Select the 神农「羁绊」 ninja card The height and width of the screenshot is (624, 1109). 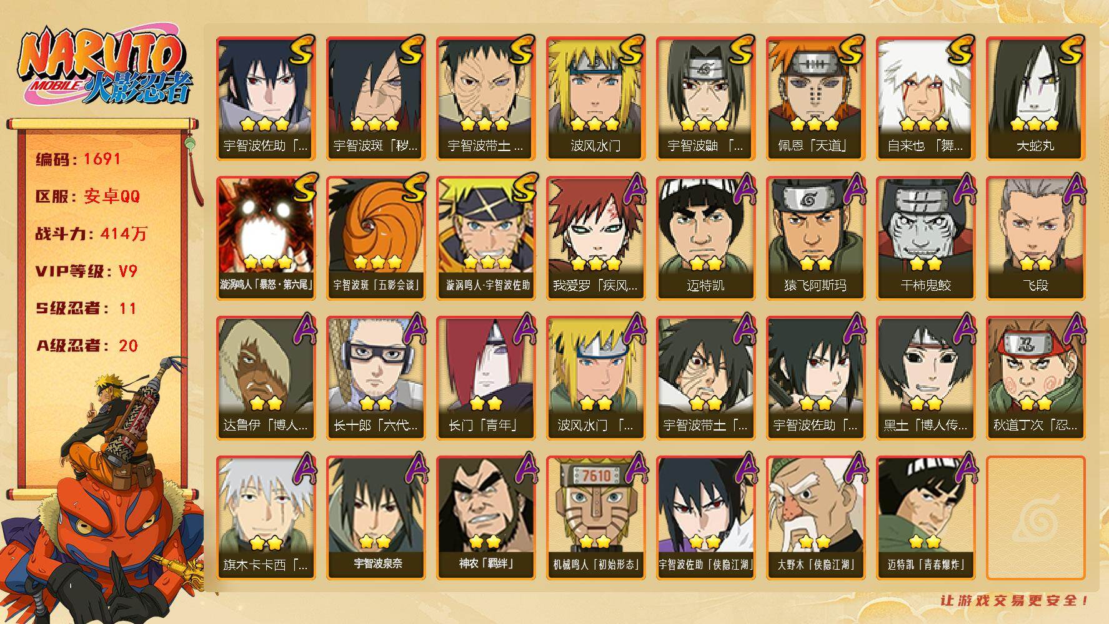(x=485, y=517)
